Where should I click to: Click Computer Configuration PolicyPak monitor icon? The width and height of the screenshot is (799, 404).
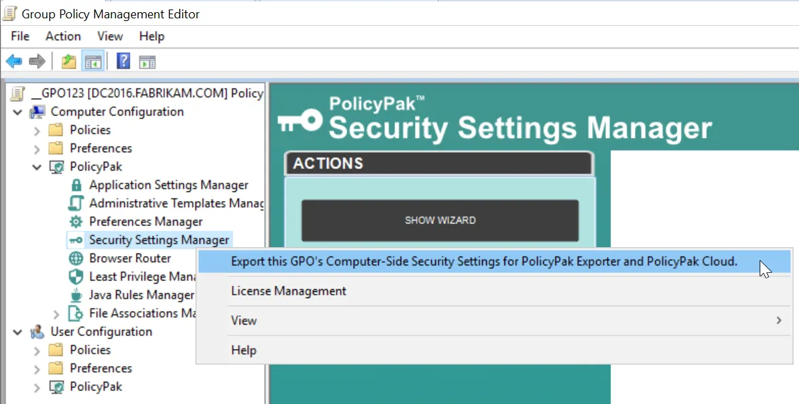56,166
